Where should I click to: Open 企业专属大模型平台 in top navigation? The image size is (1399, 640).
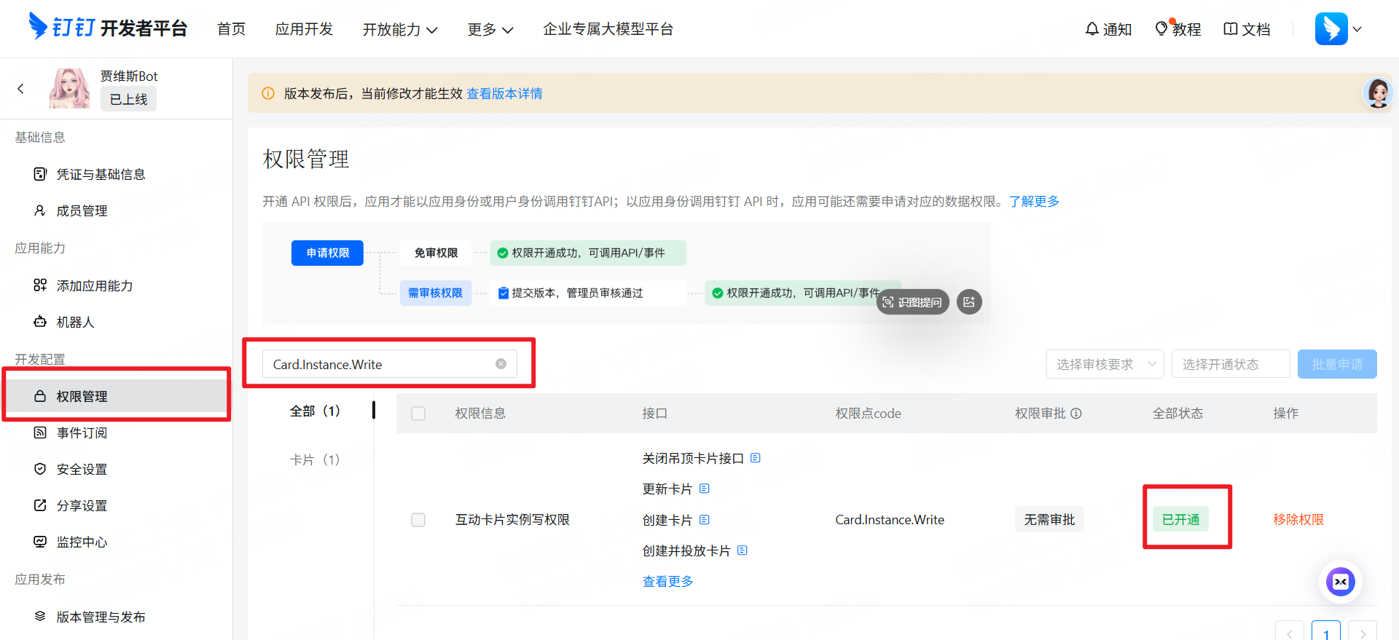pos(608,29)
